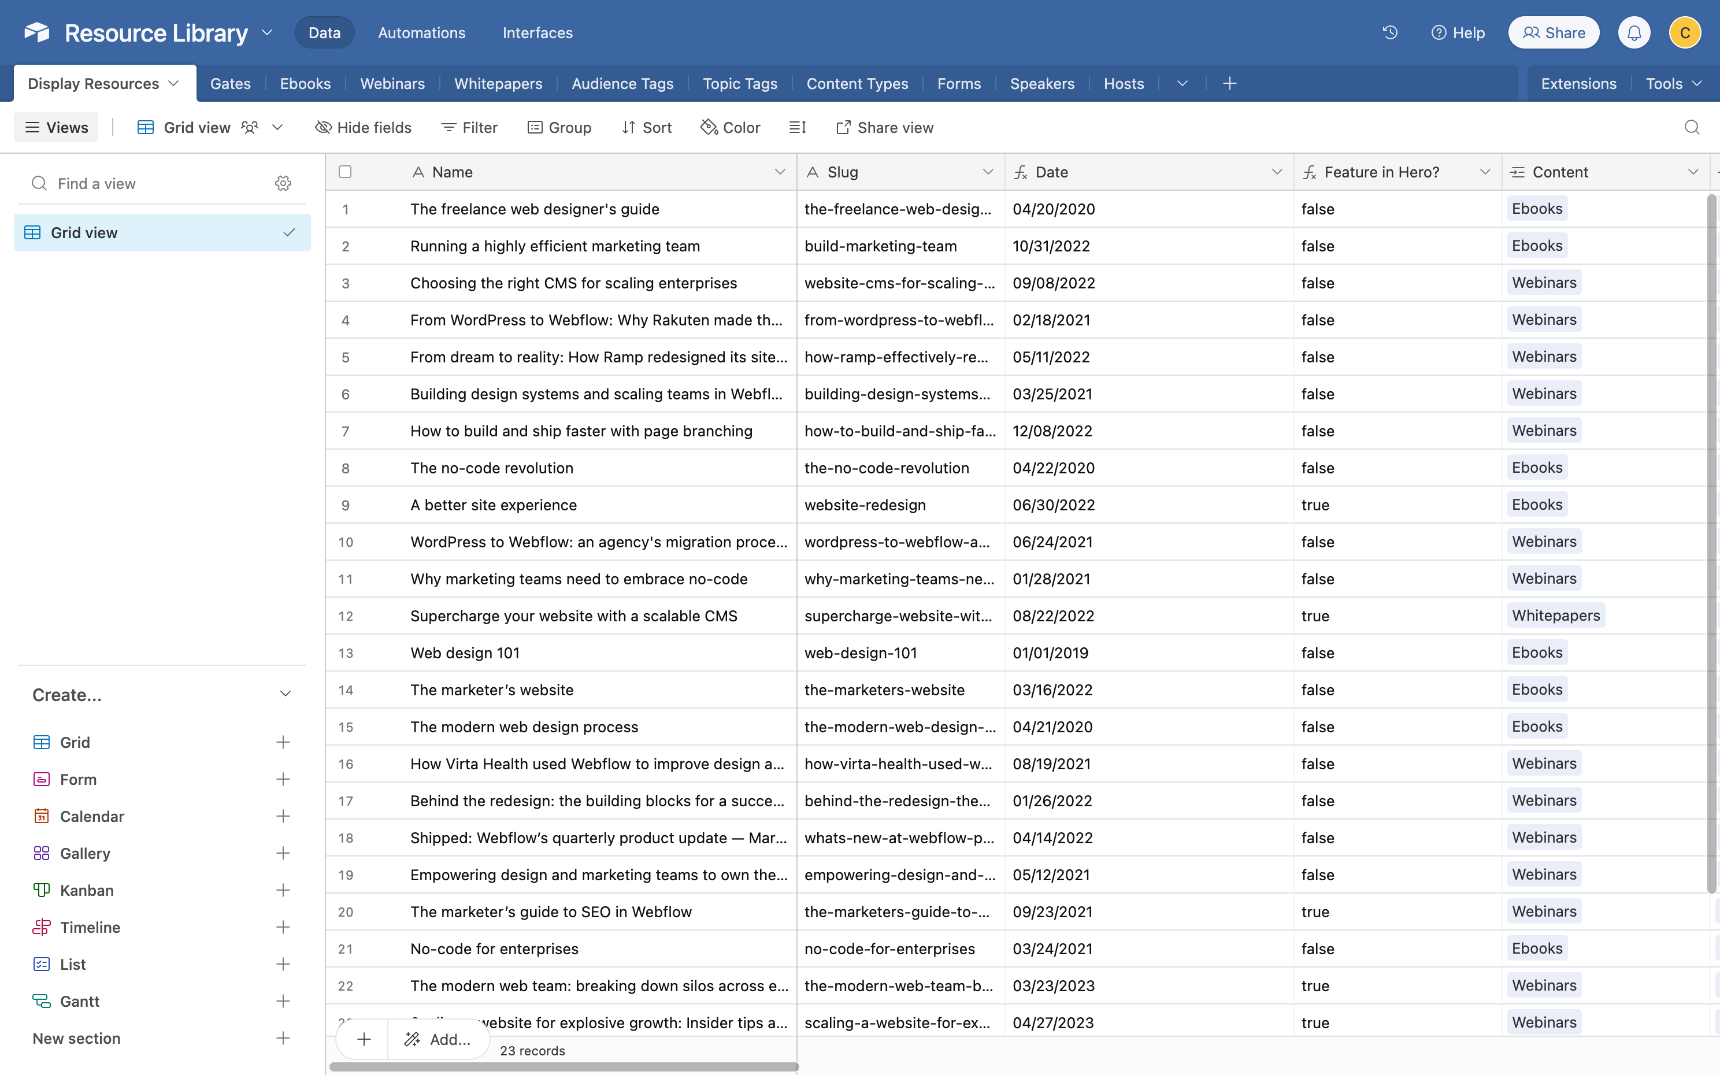Open the Color options

click(x=731, y=127)
